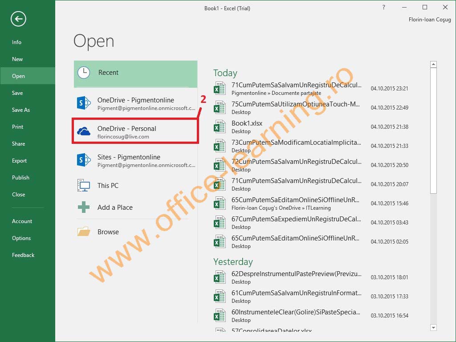
Task: Click the recent files scrollbar thumb
Action: (x=433, y=130)
